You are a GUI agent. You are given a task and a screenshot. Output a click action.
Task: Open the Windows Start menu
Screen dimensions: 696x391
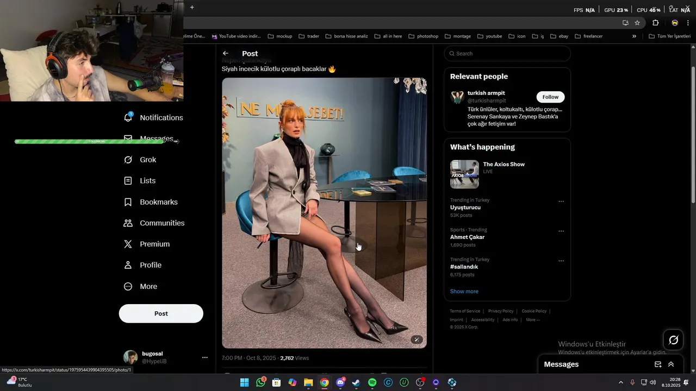tap(245, 382)
